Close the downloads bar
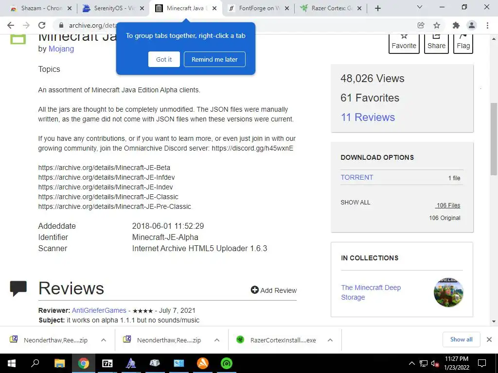This screenshot has height=373, width=498. 489,339
